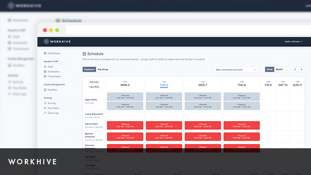Click the Schedules calendar icon in sidebar
The height and width of the screenshot is (175, 311).
click(45, 71)
